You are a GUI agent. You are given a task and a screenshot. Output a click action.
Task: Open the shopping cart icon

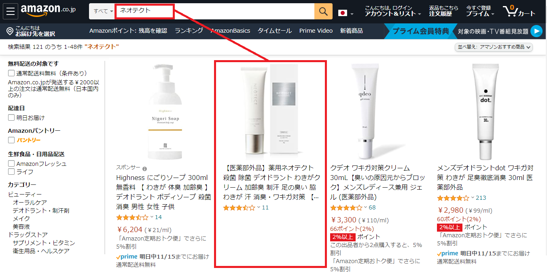point(519,11)
